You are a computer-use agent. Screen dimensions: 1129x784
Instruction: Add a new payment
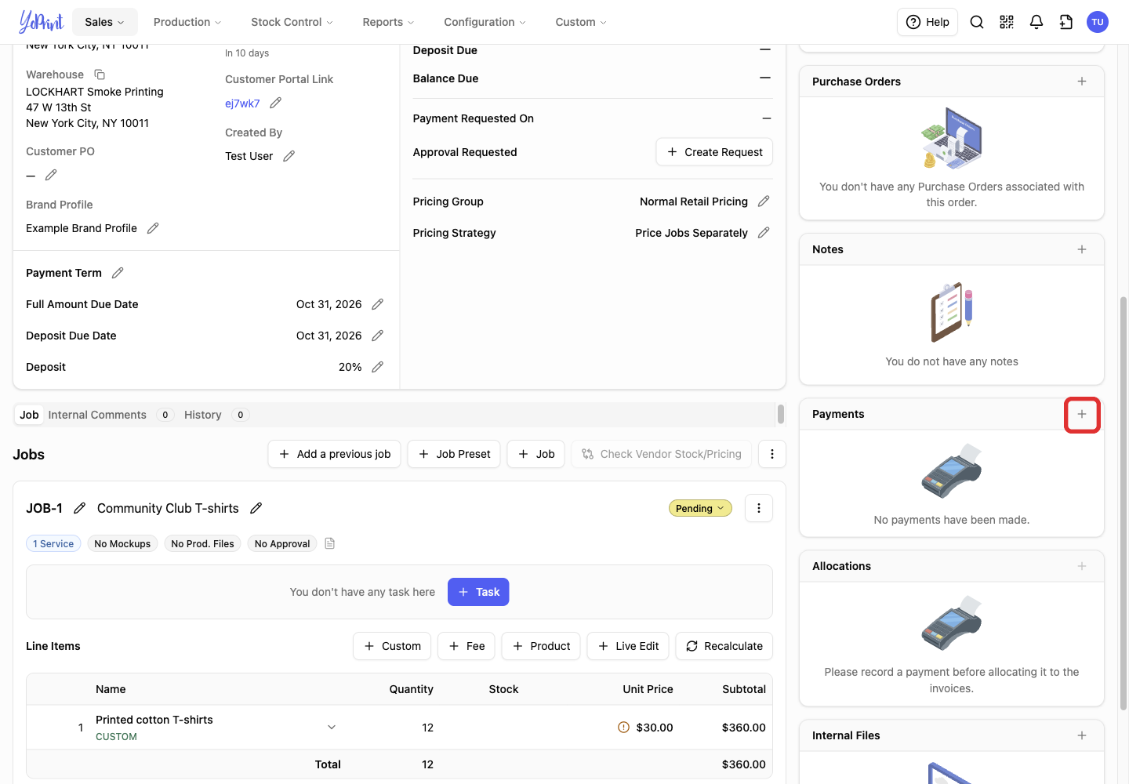pos(1082,414)
